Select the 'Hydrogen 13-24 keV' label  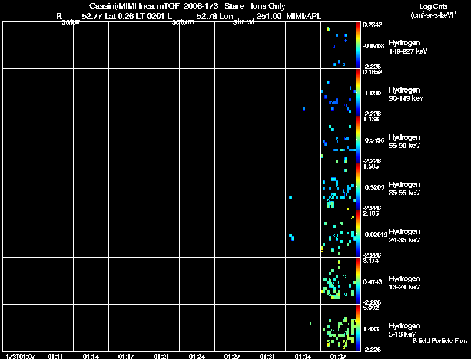click(x=404, y=283)
